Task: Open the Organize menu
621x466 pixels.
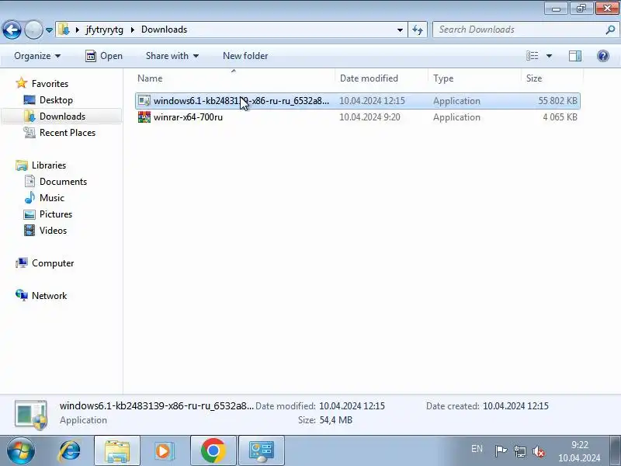Action: 37,56
